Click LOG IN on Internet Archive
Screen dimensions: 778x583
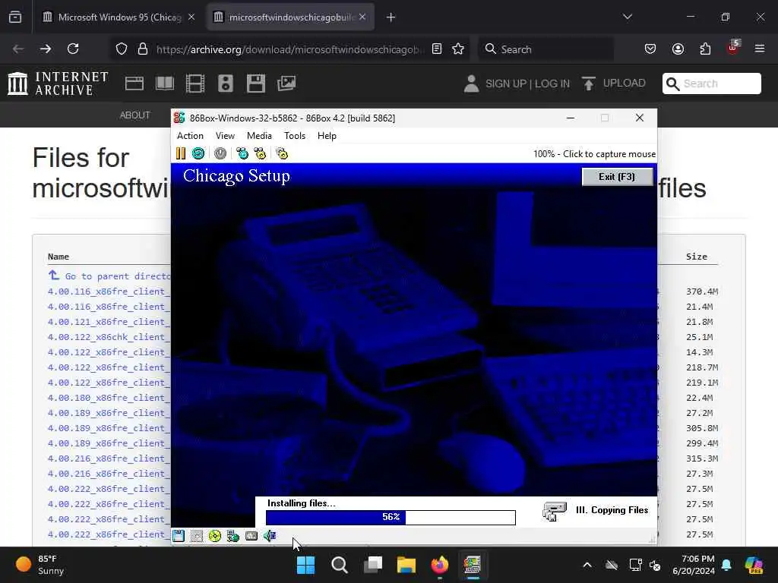click(552, 84)
